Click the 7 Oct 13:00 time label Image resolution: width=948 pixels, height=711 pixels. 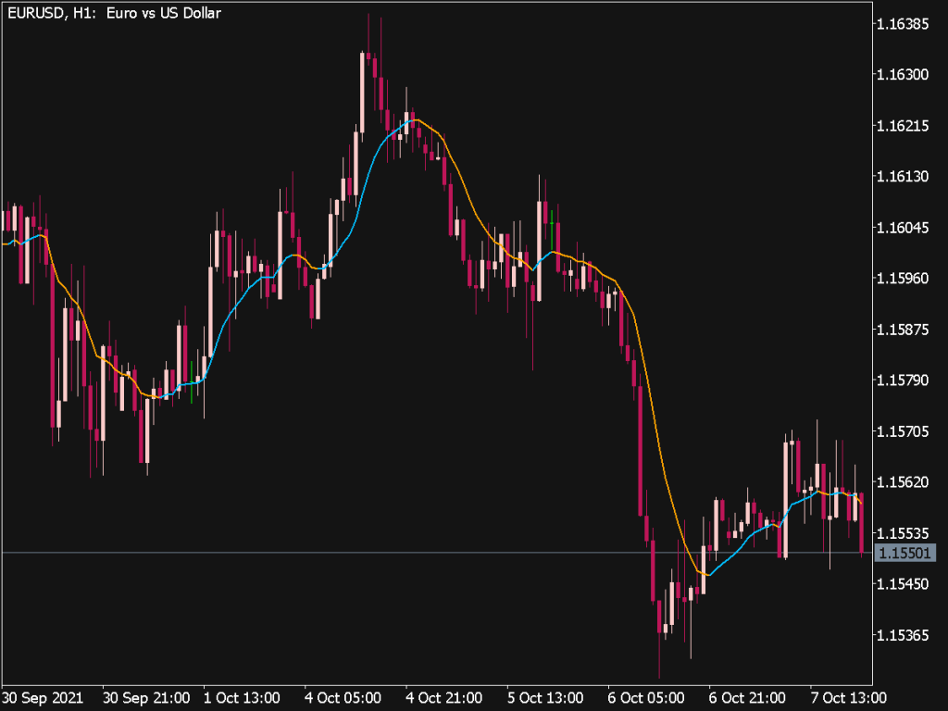(x=847, y=697)
